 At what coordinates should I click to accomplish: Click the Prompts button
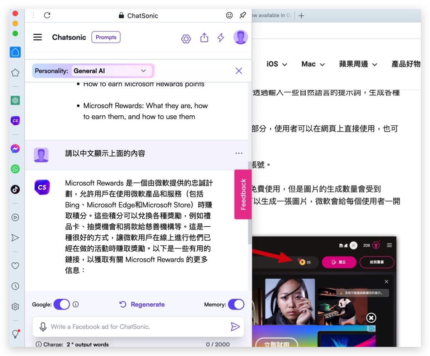(106, 37)
